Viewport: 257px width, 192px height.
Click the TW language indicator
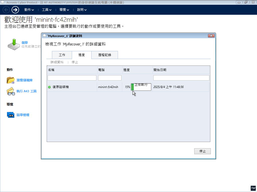[x=253, y=188]
